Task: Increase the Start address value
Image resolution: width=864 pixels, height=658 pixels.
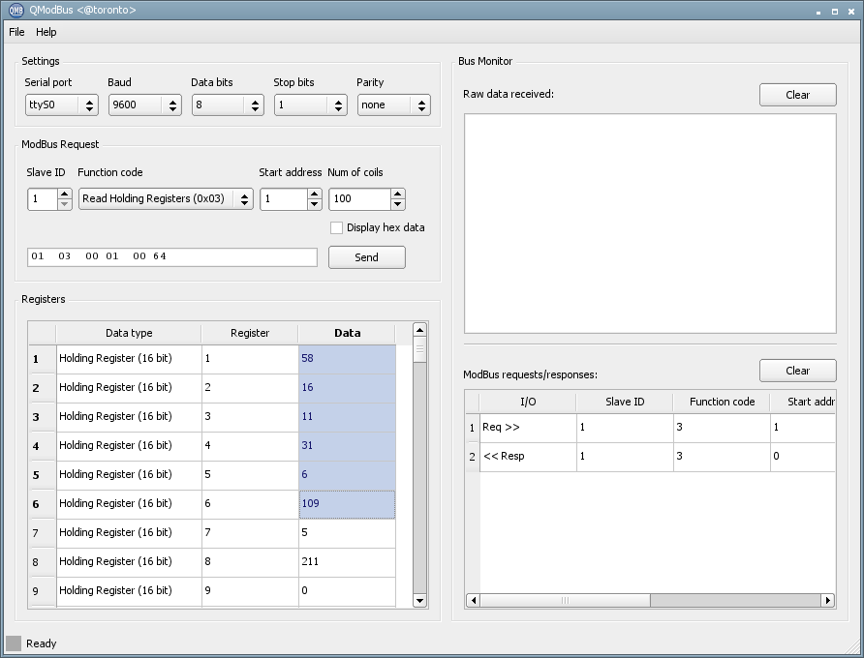Action: (315, 194)
